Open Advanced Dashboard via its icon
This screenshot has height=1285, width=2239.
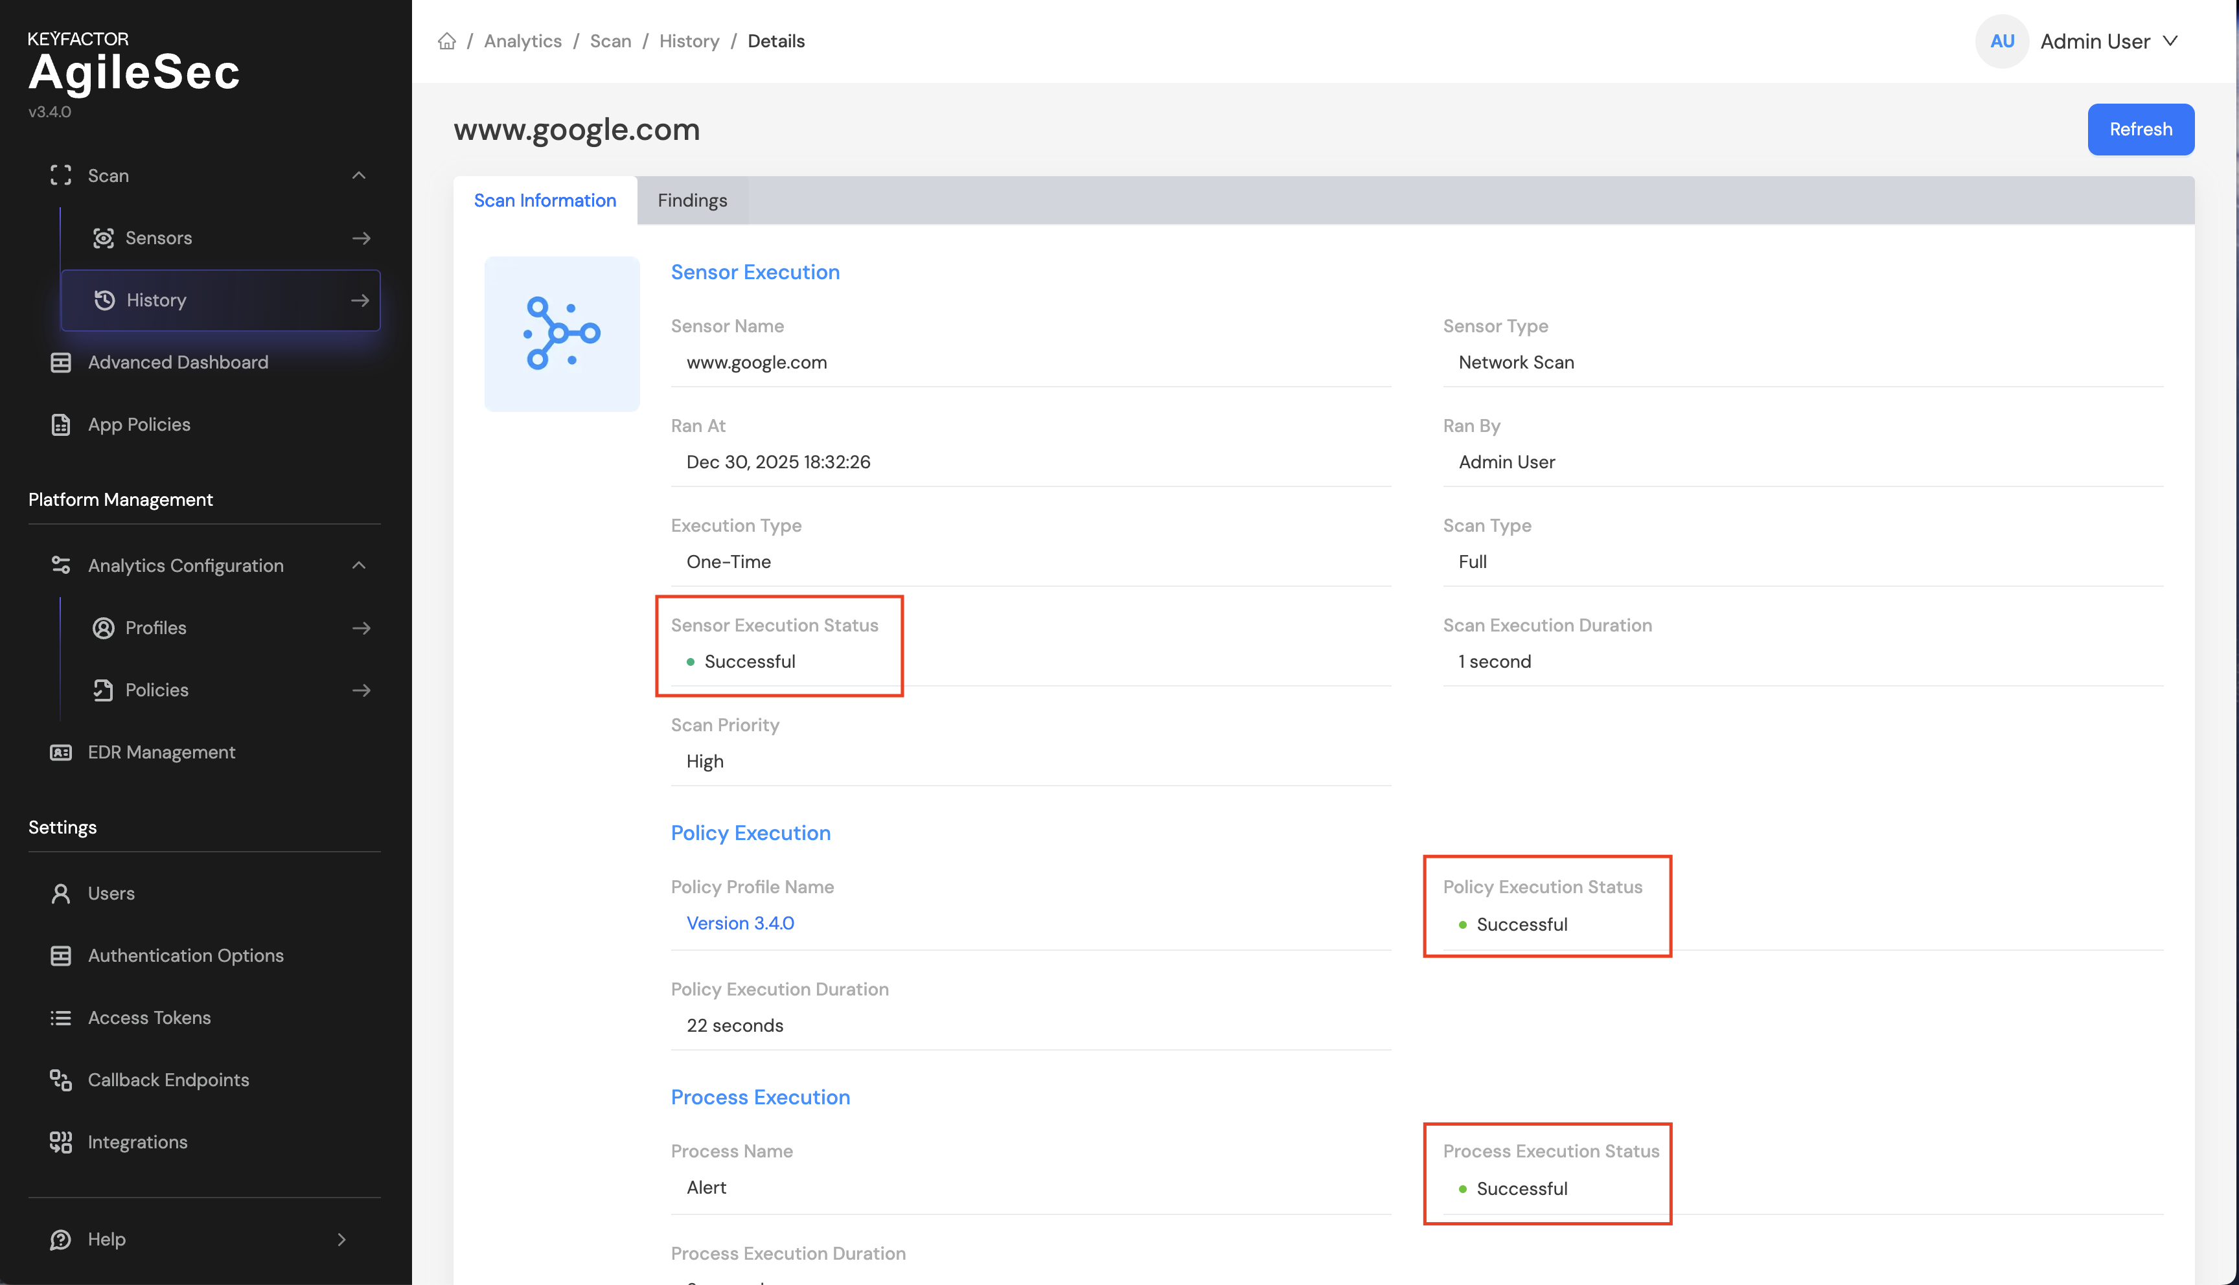point(60,363)
